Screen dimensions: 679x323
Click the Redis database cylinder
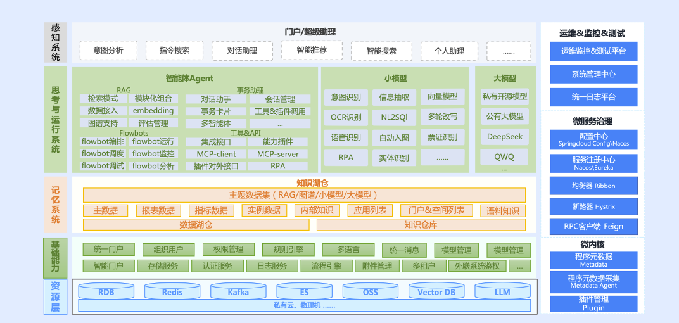click(172, 292)
